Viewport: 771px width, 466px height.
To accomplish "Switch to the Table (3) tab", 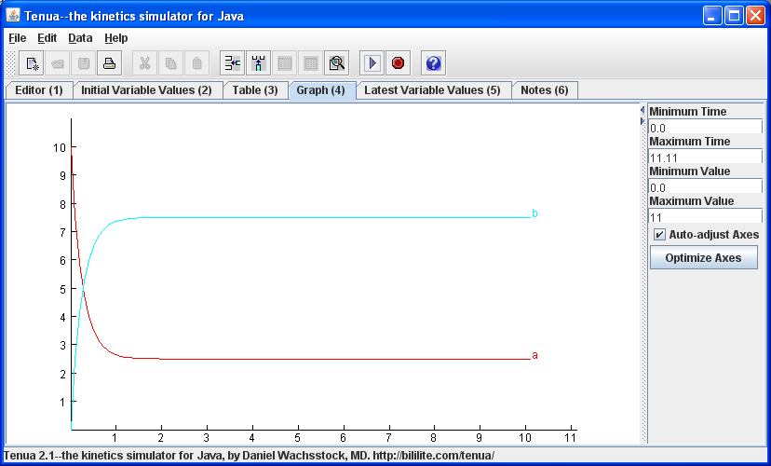I will point(255,90).
